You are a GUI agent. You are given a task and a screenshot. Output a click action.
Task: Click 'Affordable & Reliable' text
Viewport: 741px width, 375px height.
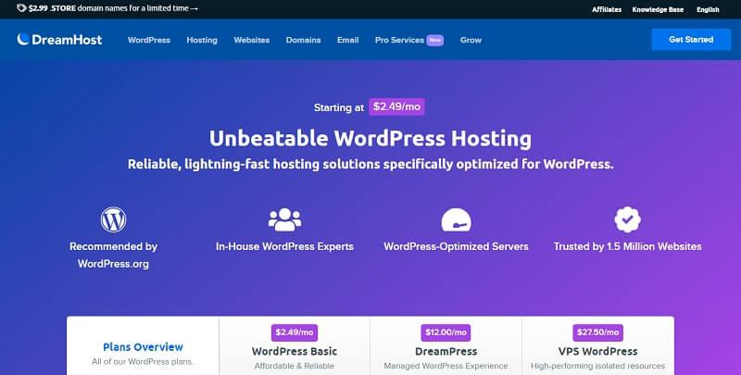click(x=295, y=366)
